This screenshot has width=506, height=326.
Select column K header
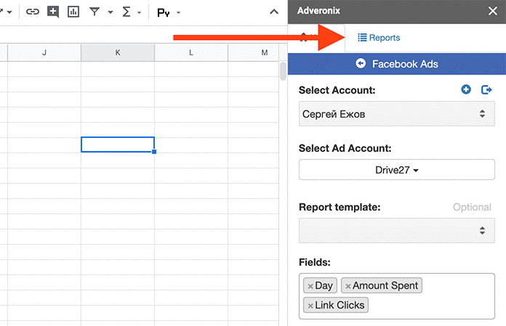click(118, 52)
